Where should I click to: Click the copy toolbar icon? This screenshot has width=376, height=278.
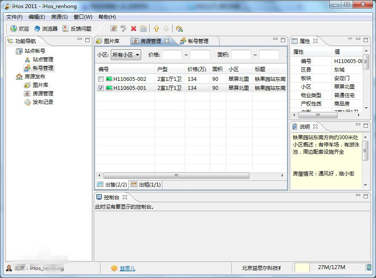pos(143,29)
